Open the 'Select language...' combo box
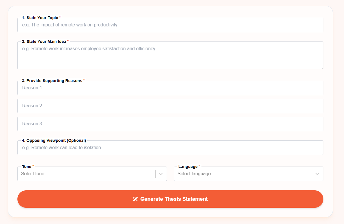The height and width of the screenshot is (224, 344). [243, 174]
